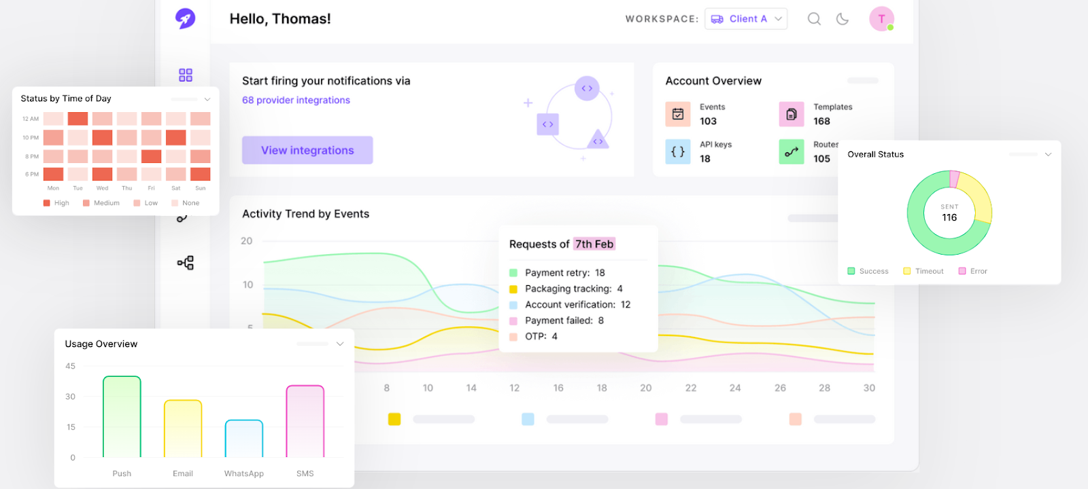Expand the Overall Status chevron dropdown
This screenshot has width=1088, height=489.
[1048, 155]
